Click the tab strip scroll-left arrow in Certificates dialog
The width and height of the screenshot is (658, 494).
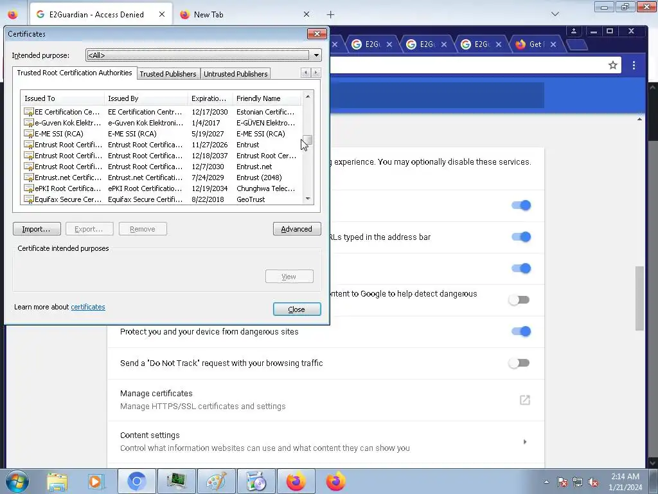coord(306,73)
